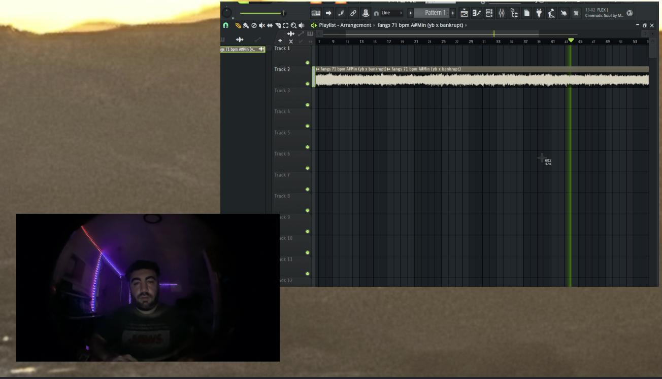Select the Slice tool
This screenshot has height=379, width=662.
point(278,25)
